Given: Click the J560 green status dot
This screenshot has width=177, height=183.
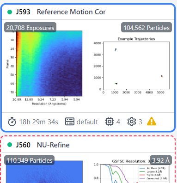Looking at the screenshot, I should 10,145.
